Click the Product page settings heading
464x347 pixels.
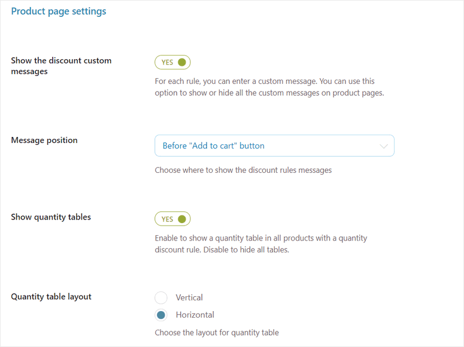pos(59,11)
